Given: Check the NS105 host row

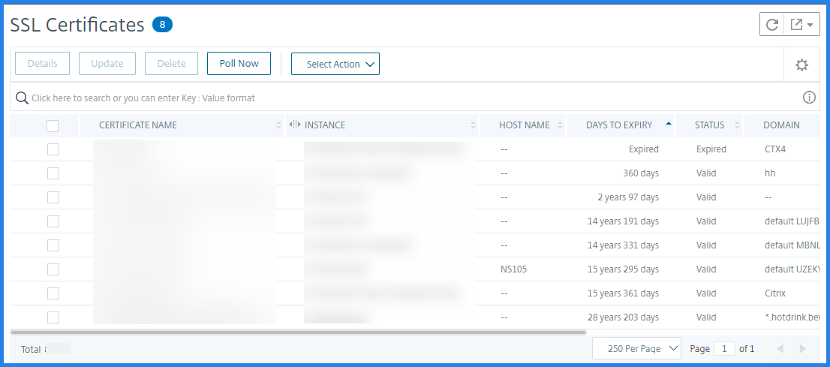Looking at the screenshot, I should 53,269.
